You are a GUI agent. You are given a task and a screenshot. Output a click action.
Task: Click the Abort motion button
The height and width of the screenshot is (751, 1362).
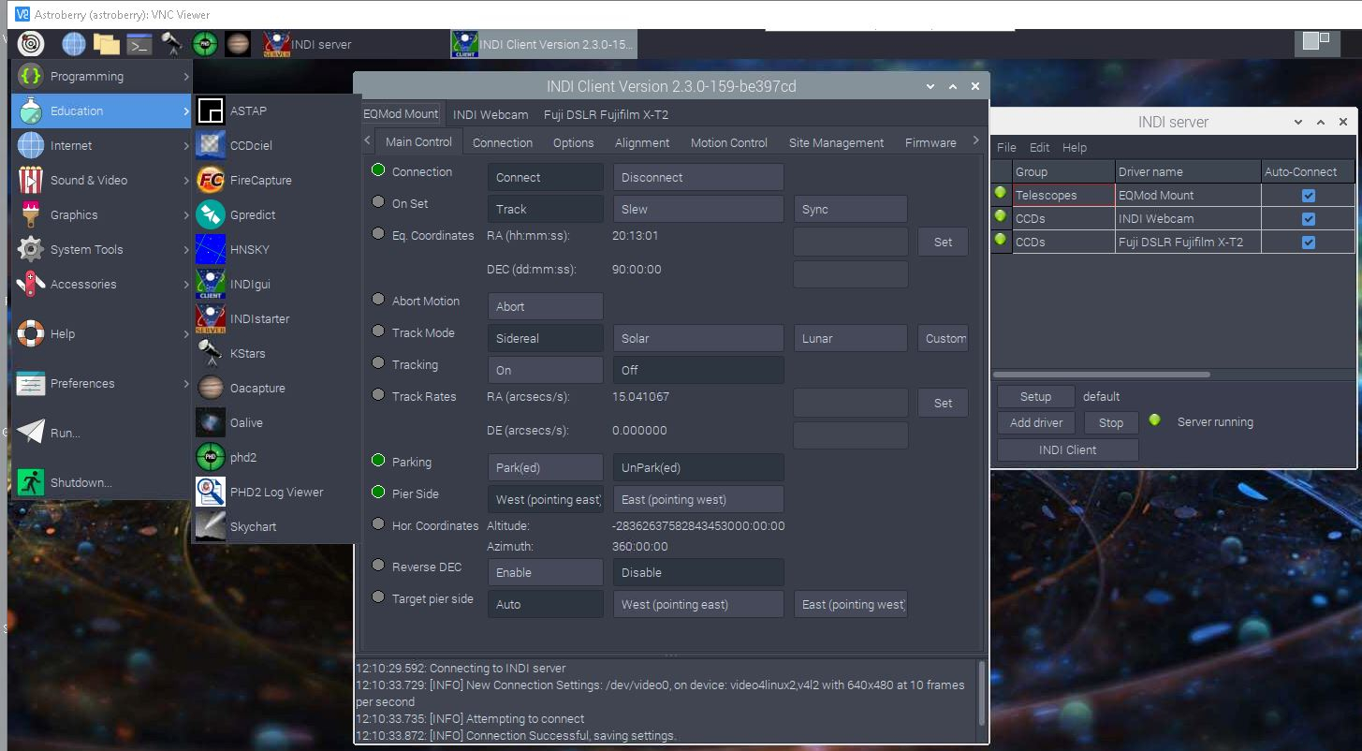tap(546, 306)
